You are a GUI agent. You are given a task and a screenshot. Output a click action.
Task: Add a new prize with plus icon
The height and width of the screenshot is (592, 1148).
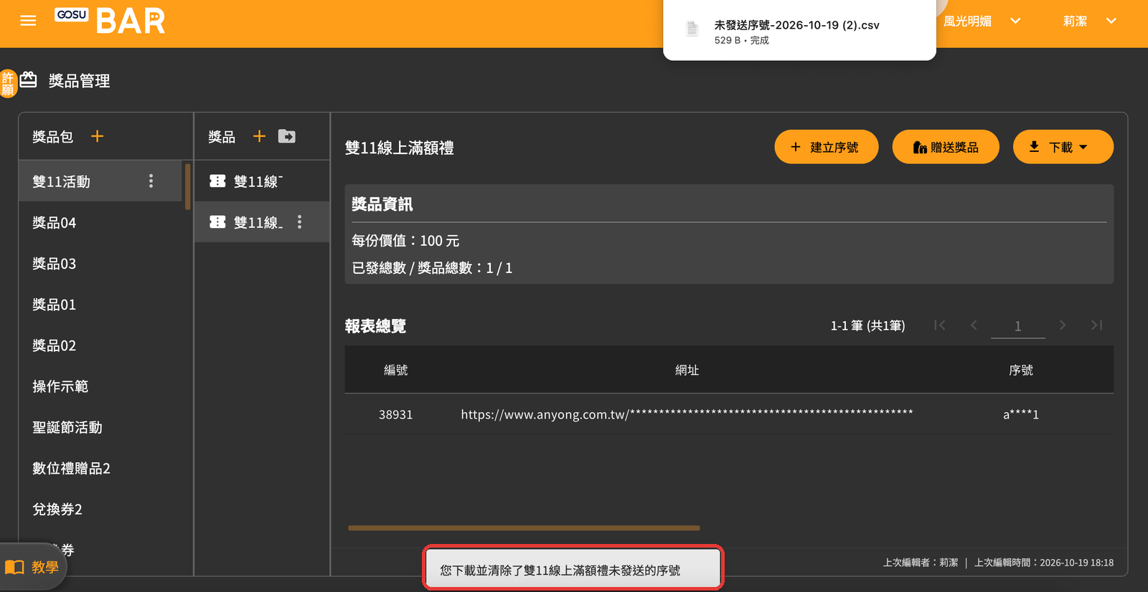click(x=259, y=136)
